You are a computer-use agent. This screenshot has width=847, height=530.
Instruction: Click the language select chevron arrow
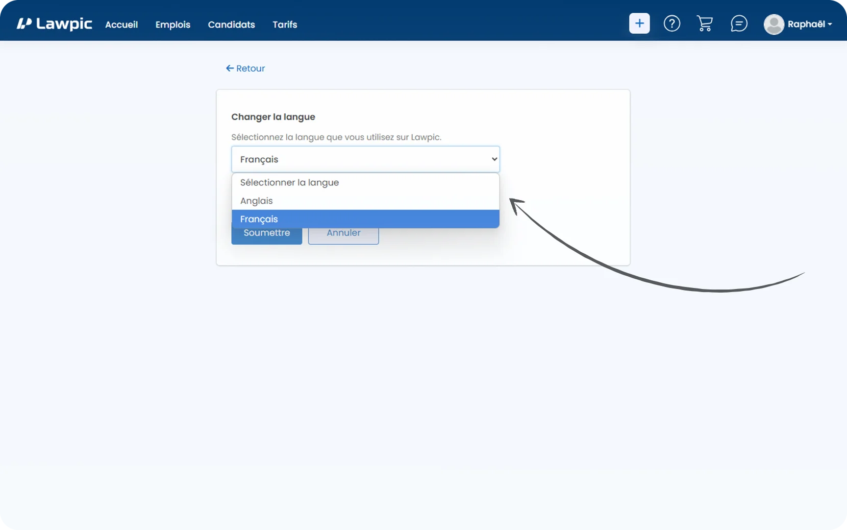(494, 159)
